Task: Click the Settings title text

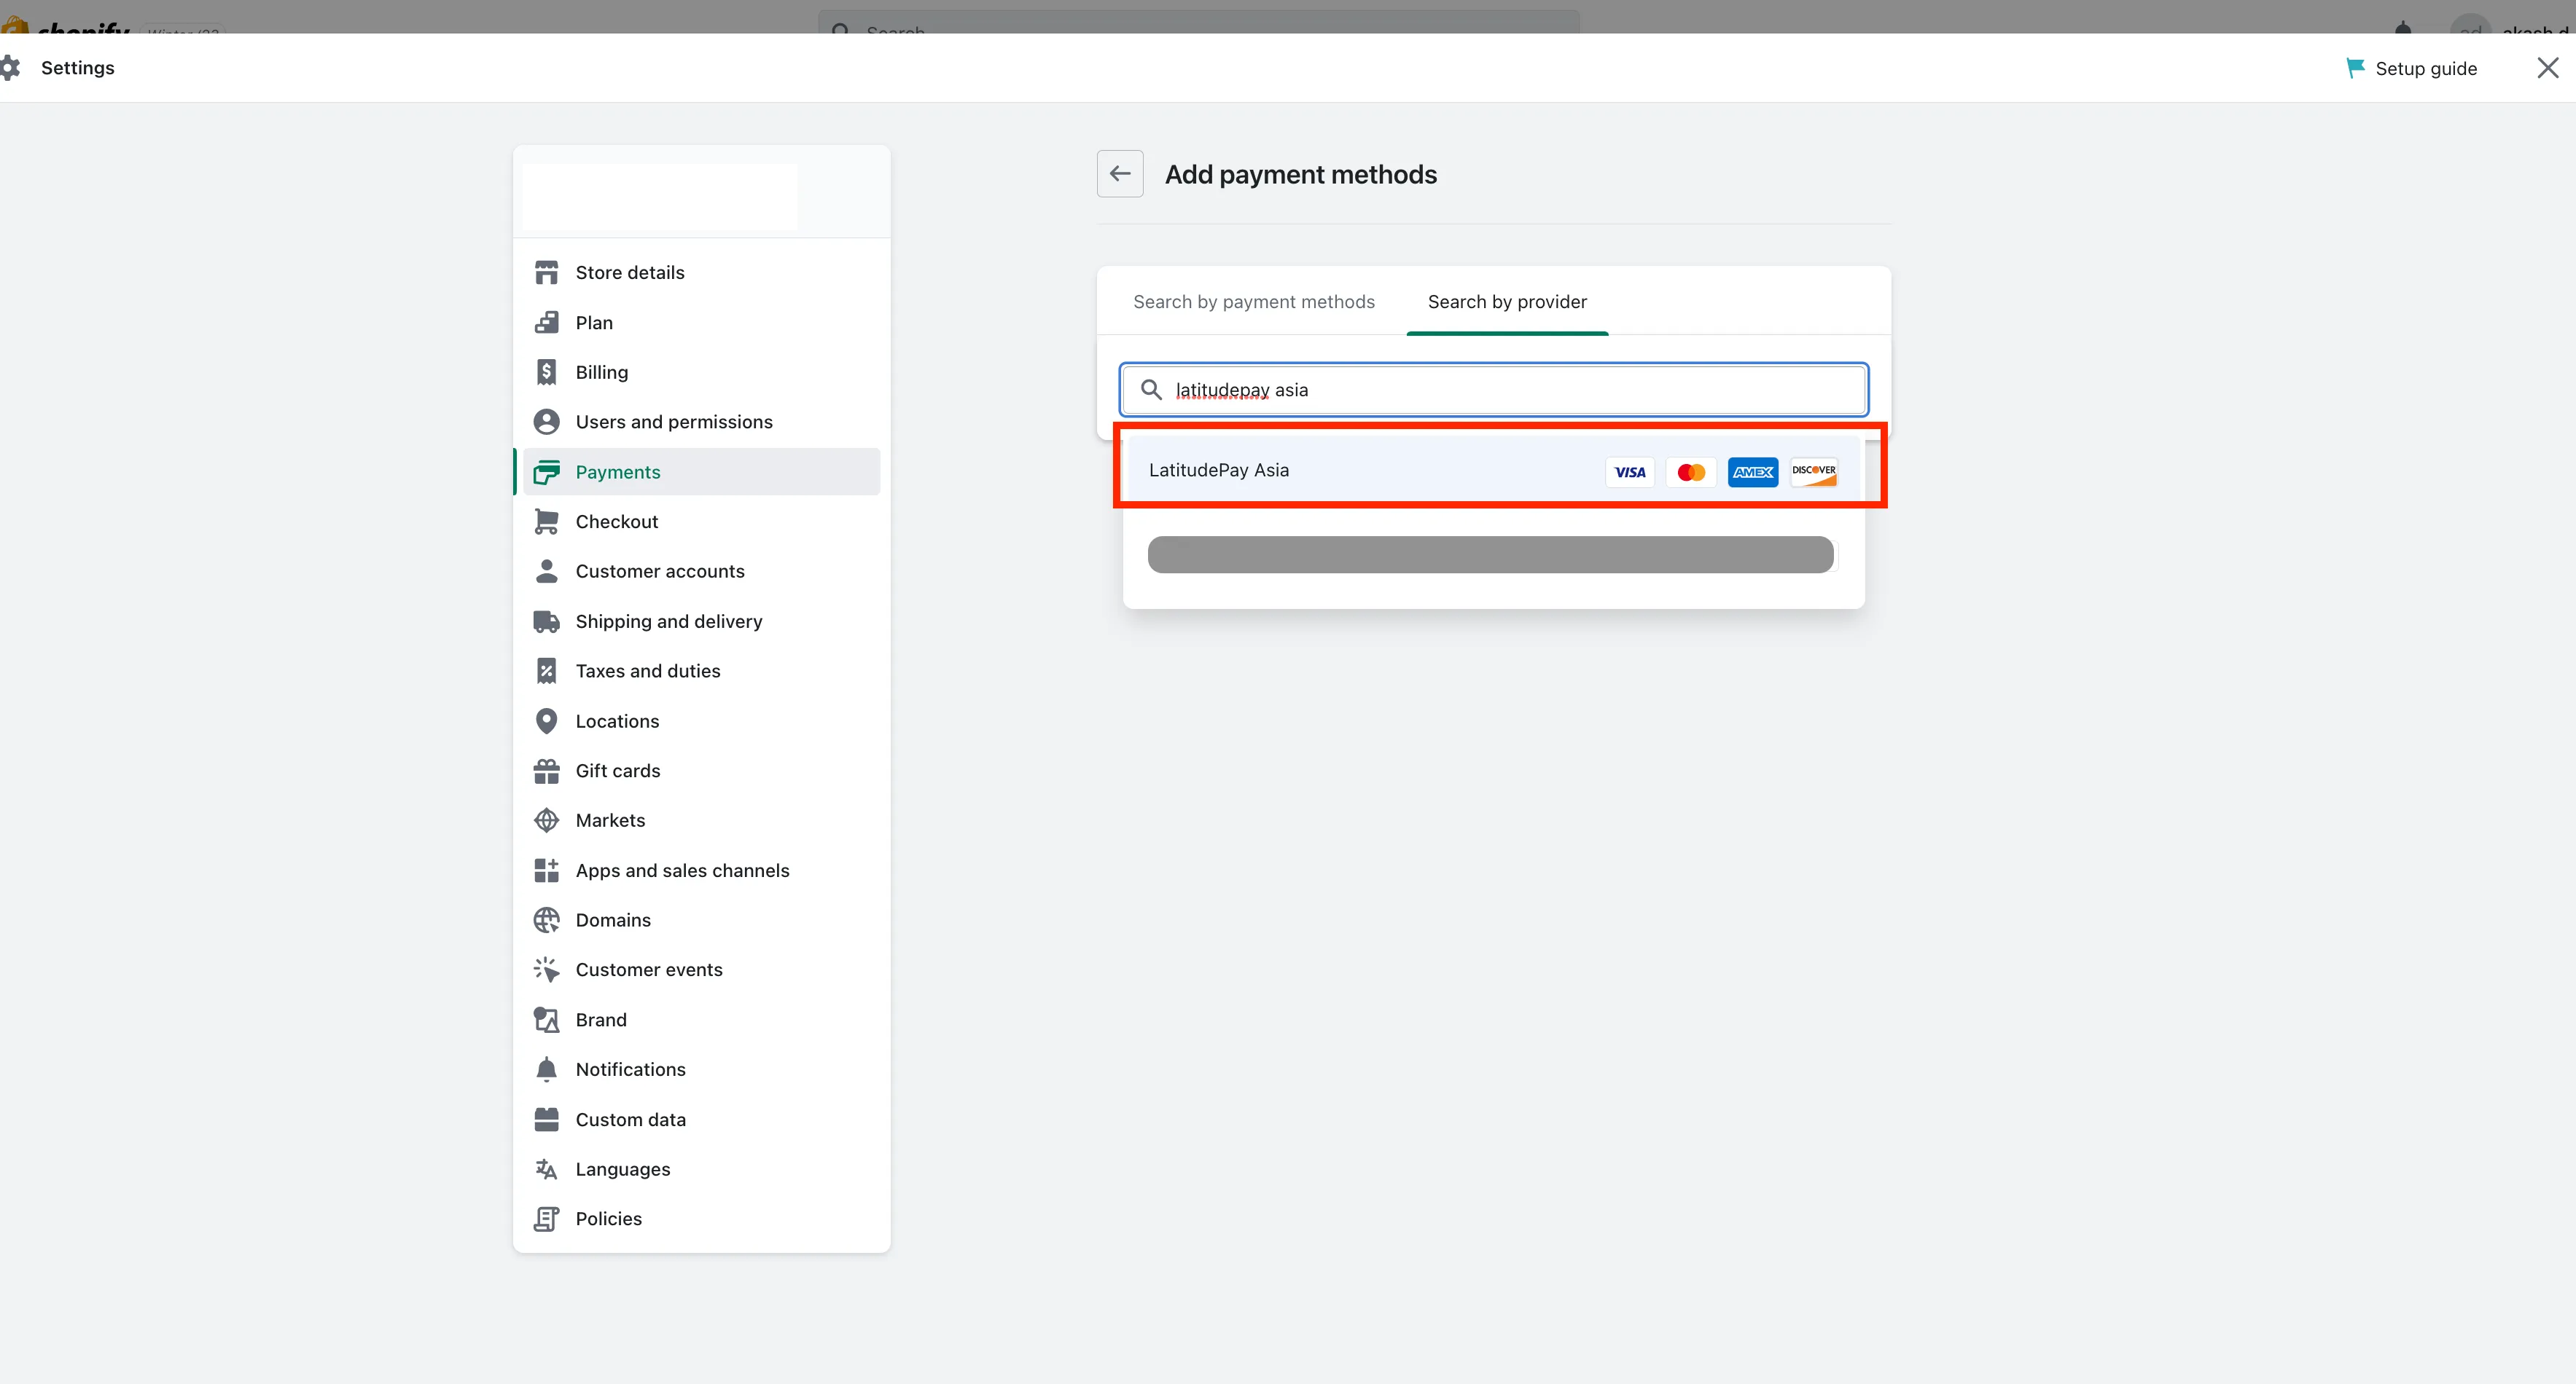Action: [78, 68]
